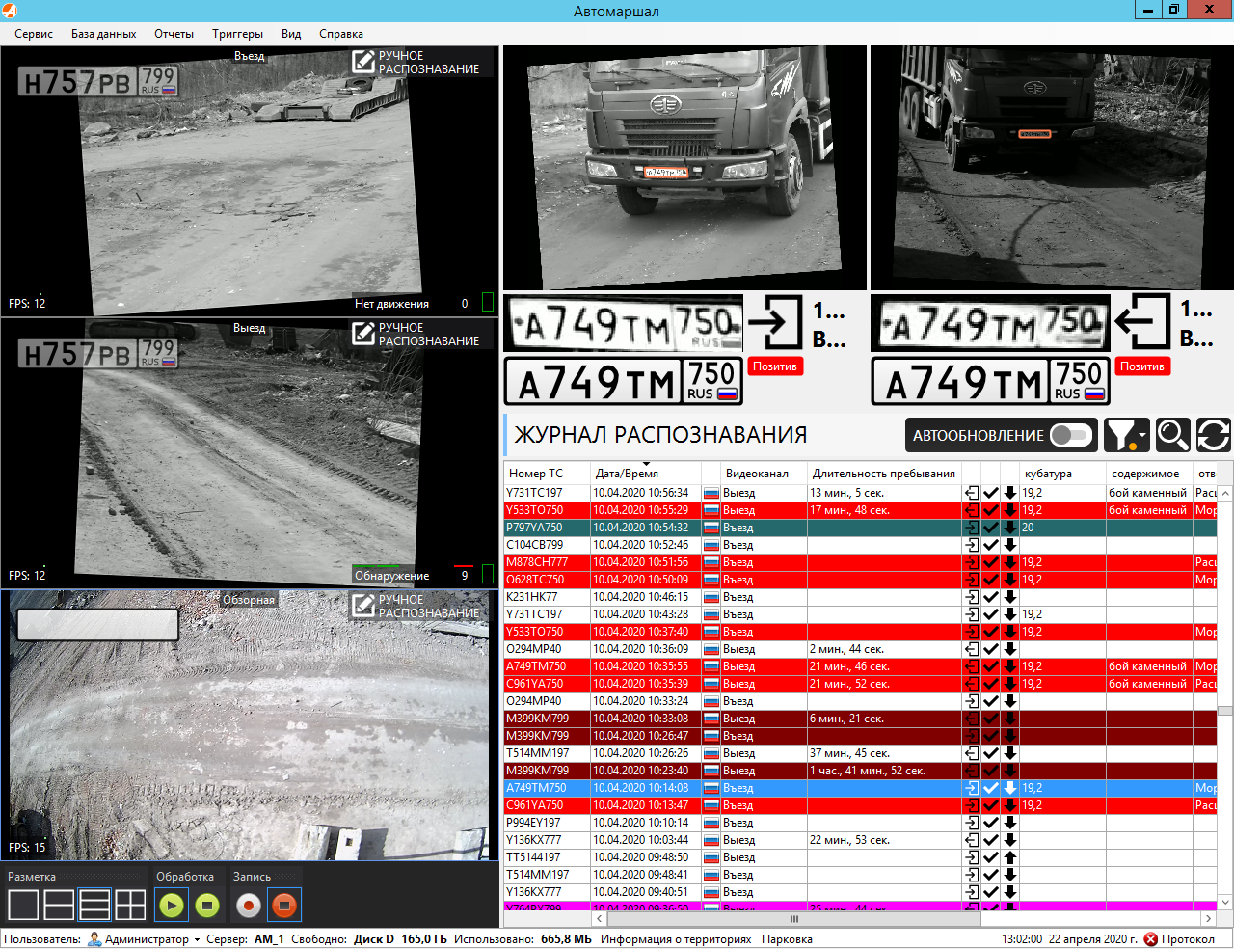Open the Триггеры menu

click(237, 34)
